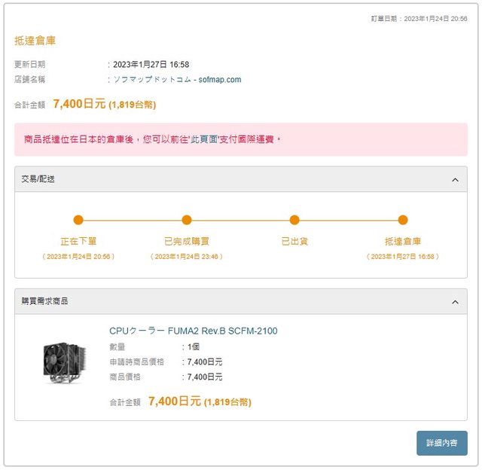Click the 已出貨 step label text
Viewport: 482px width, 470px height.
point(294,242)
